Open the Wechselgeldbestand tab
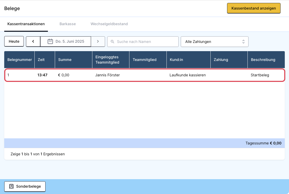289x194 pixels. click(x=109, y=24)
